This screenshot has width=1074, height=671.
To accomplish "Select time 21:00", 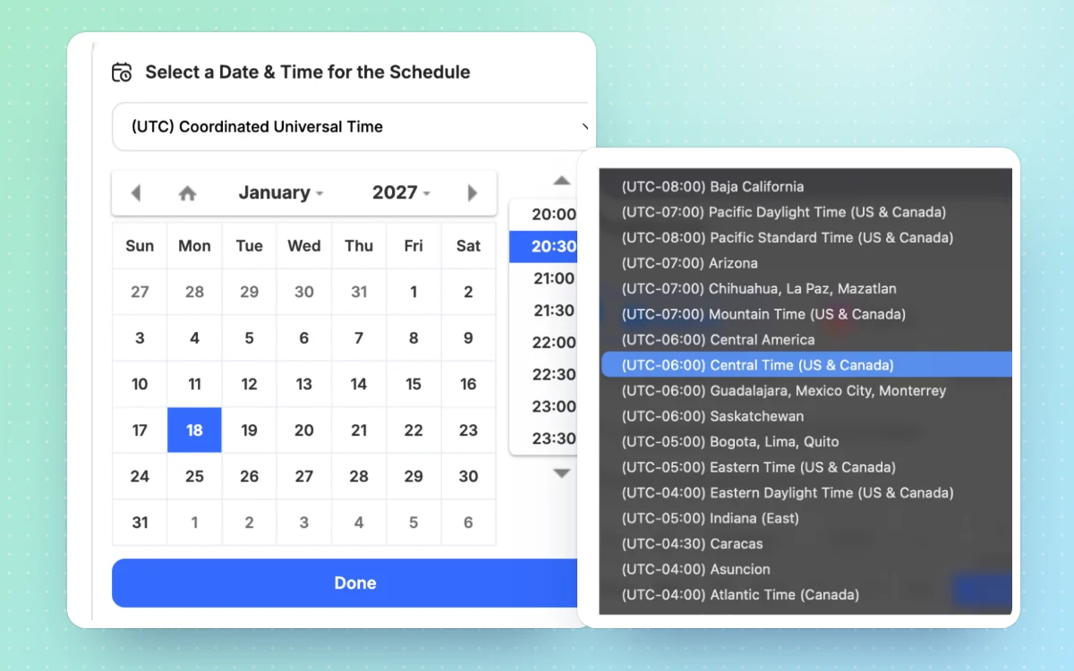I will pos(544,279).
